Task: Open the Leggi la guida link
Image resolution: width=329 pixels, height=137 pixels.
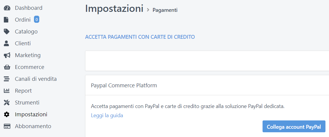Action: pyautogui.click(x=107, y=115)
